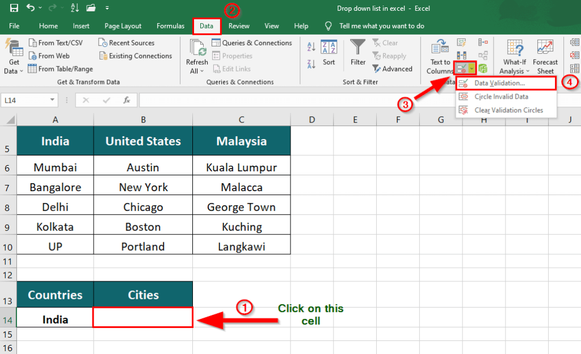Open the Forecast Sheet tool
581x354 pixels.
(x=545, y=55)
